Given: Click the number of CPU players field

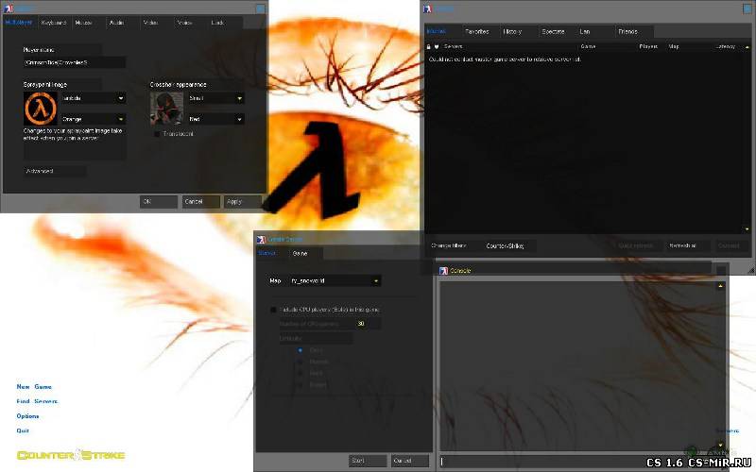Looking at the screenshot, I should pyautogui.click(x=368, y=324).
